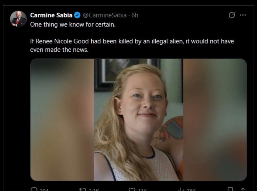This screenshot has height=191, width=257.
Task: Click the blurred right side of the image
Action: pos(215,120)
